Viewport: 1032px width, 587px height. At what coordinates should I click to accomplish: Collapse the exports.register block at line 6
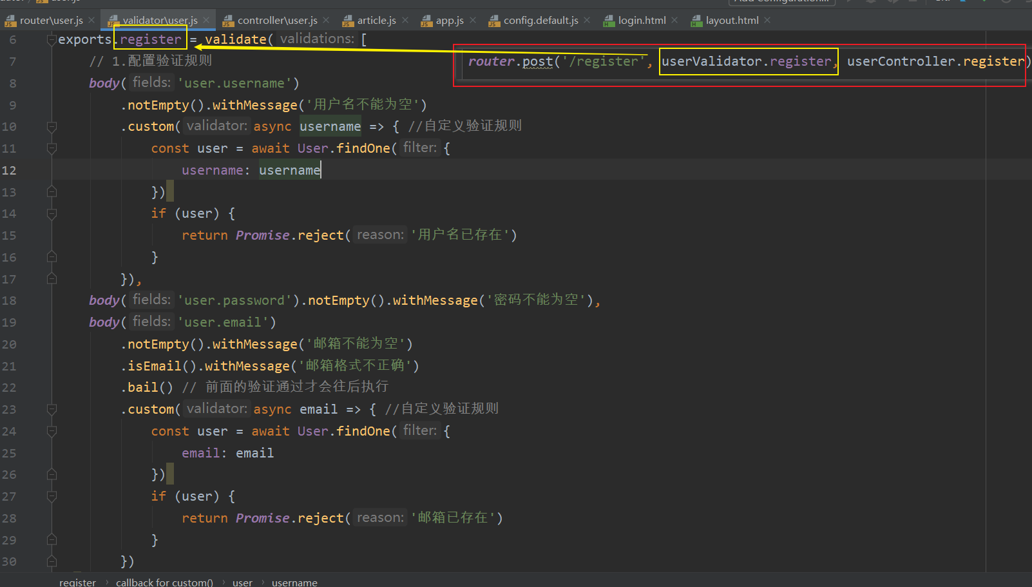coord(52,40)
